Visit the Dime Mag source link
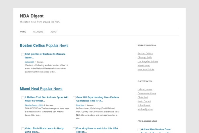Viewport: 199px width, 133px height. tap(80, 105)
